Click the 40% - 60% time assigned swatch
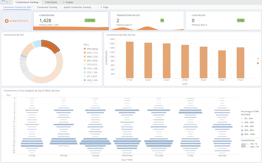Screen dimensions: 262x163 click(x=242, y=126)
